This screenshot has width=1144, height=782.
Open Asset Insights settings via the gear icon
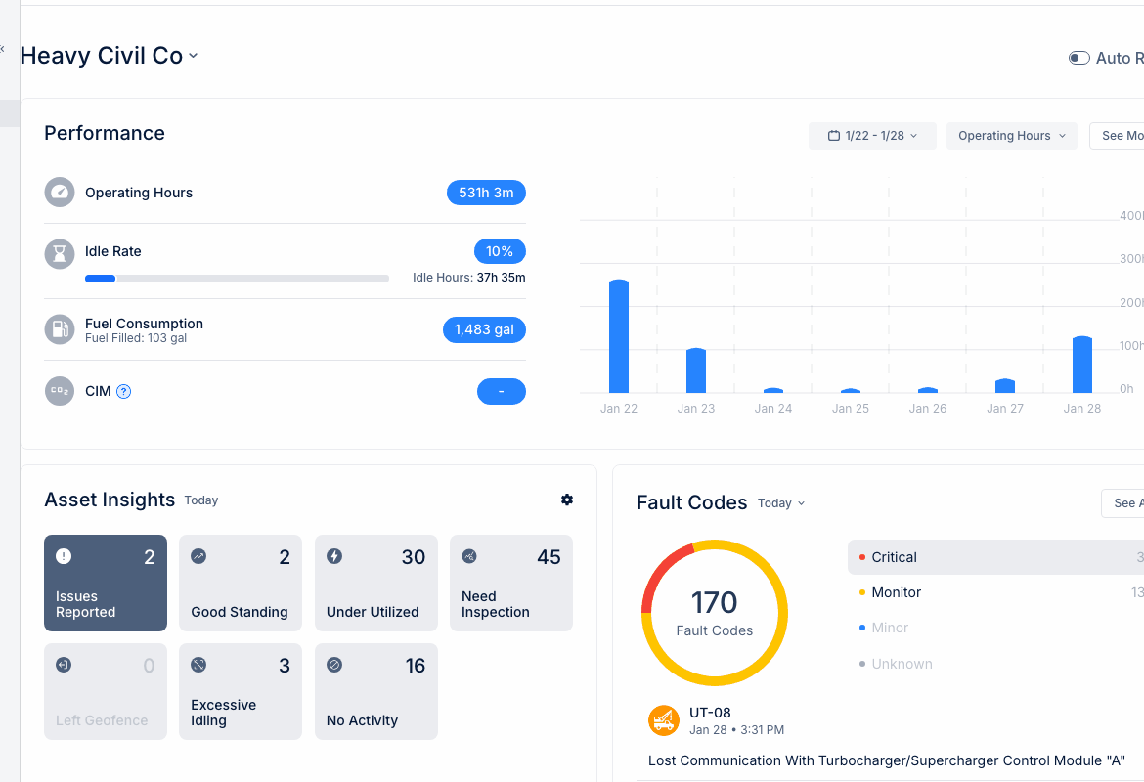pos(567,500)
